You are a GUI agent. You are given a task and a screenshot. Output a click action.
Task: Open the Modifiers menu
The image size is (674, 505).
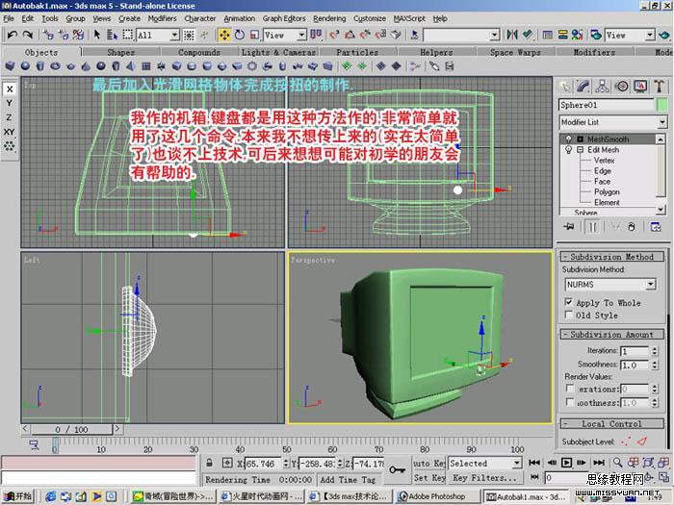click(x=162, y=18)
